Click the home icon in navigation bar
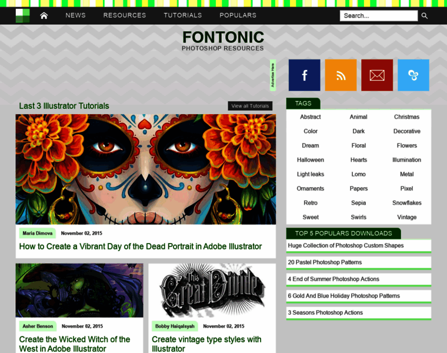 [44, 15]
